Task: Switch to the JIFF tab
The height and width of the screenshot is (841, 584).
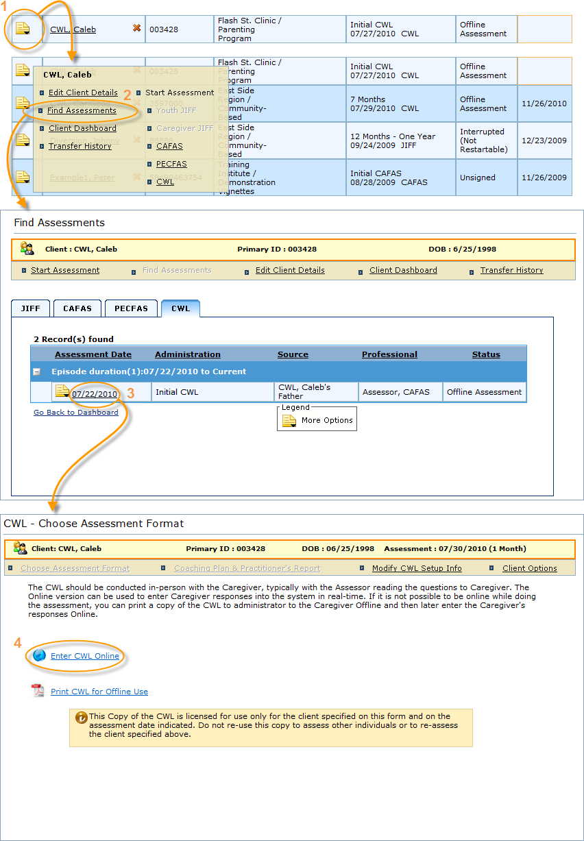Action: 31,308
